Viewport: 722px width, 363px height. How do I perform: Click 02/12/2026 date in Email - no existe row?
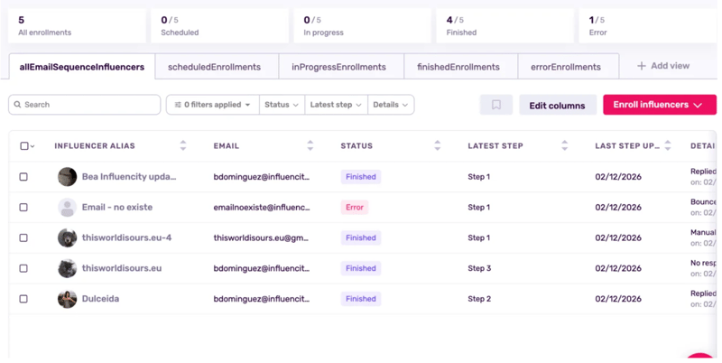[x=618, y=208]
